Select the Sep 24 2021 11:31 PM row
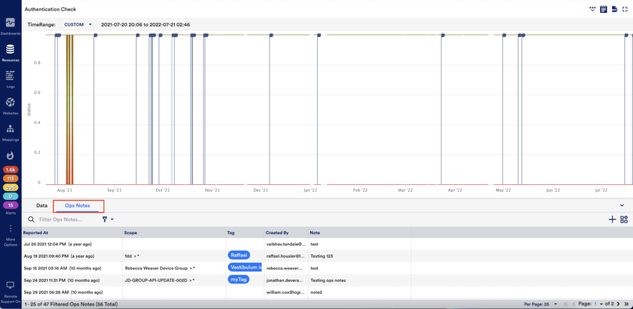 (x=328, y=280)
